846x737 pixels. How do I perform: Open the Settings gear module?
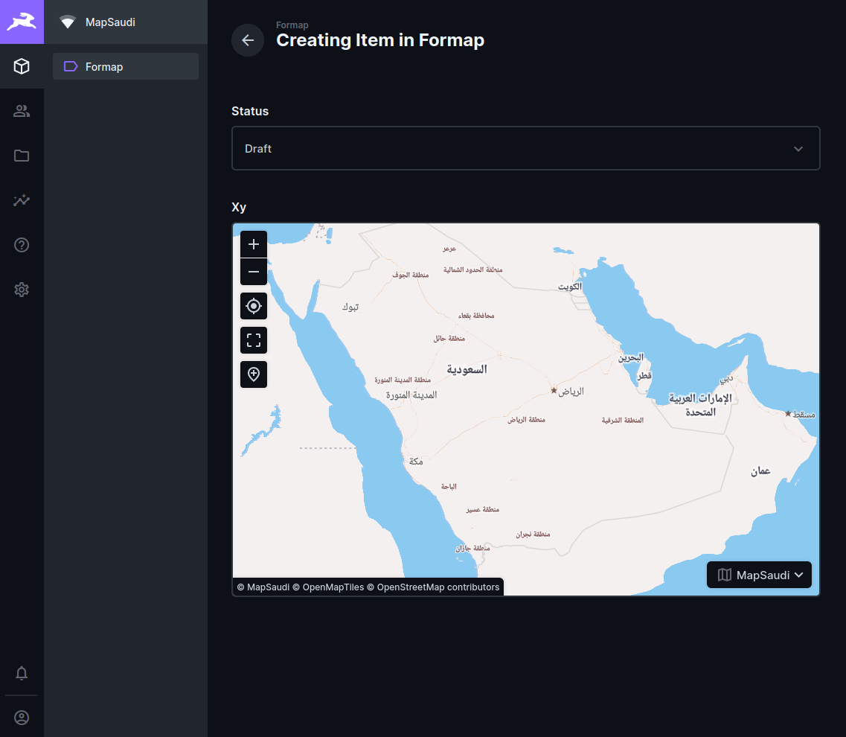click(22, 290)
